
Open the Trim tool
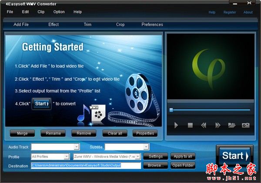click(87, 24)
